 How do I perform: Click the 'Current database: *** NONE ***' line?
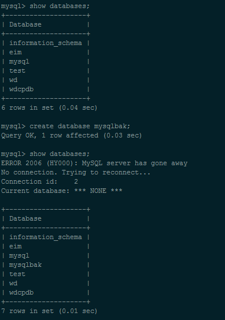[x=61, y=191]
